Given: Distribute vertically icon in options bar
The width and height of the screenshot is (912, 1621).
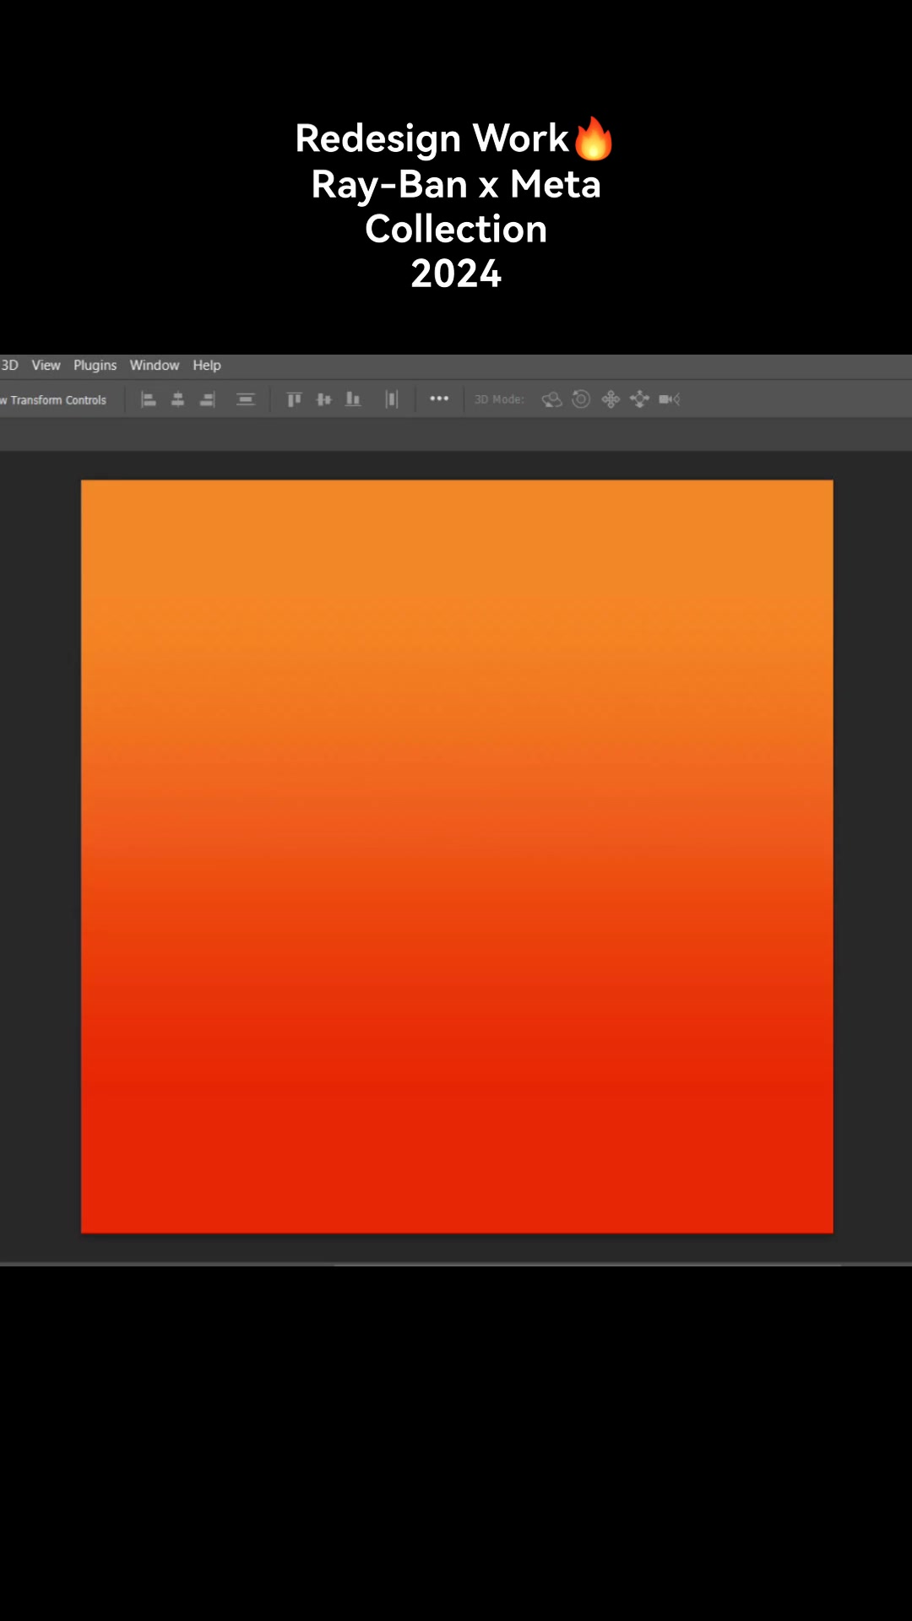Looking at the screenshot, I should coord(246,400).
